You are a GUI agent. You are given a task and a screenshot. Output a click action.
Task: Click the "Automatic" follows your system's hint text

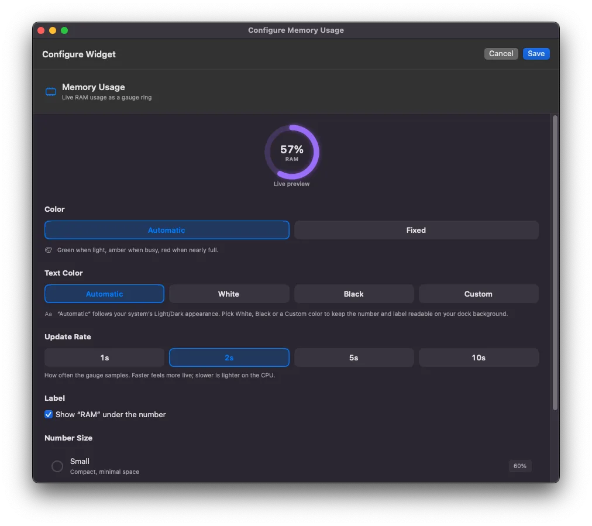pos(283,314)
